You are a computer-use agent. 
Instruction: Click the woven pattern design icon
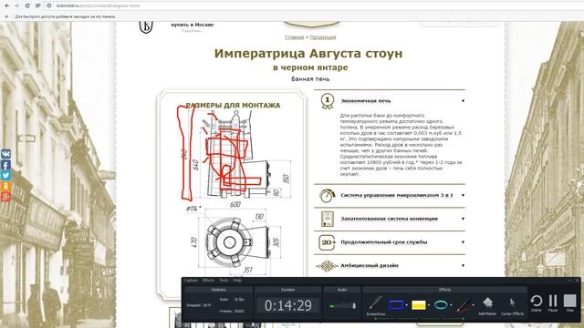click(x=327, y=265)
